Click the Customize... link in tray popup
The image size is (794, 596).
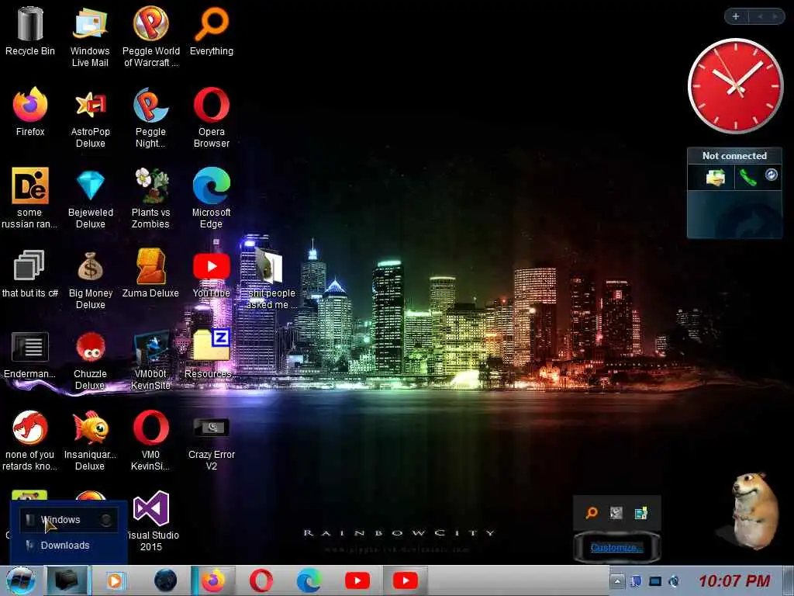[x=616, y=547]
